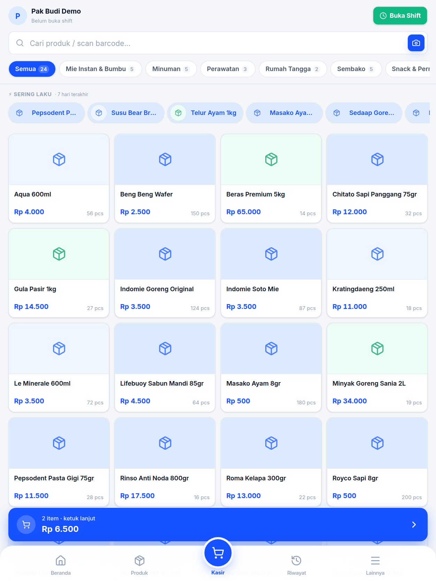Click the Roma Kelapa 300gr box icon
The width and height of the screenshot is (436, 581).
point(271,443)
